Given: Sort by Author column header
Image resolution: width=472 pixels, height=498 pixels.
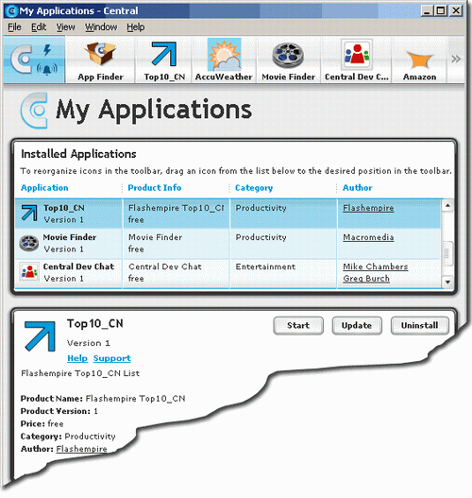Looking at the screenshot, I should coord(357,188).
